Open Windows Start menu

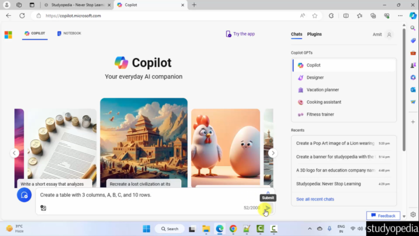(x=146, y=229)
